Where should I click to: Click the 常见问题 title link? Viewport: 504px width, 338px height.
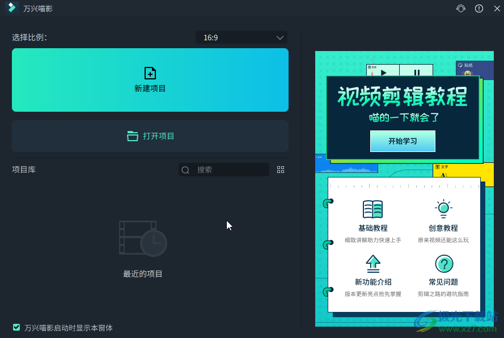point(443,282)
